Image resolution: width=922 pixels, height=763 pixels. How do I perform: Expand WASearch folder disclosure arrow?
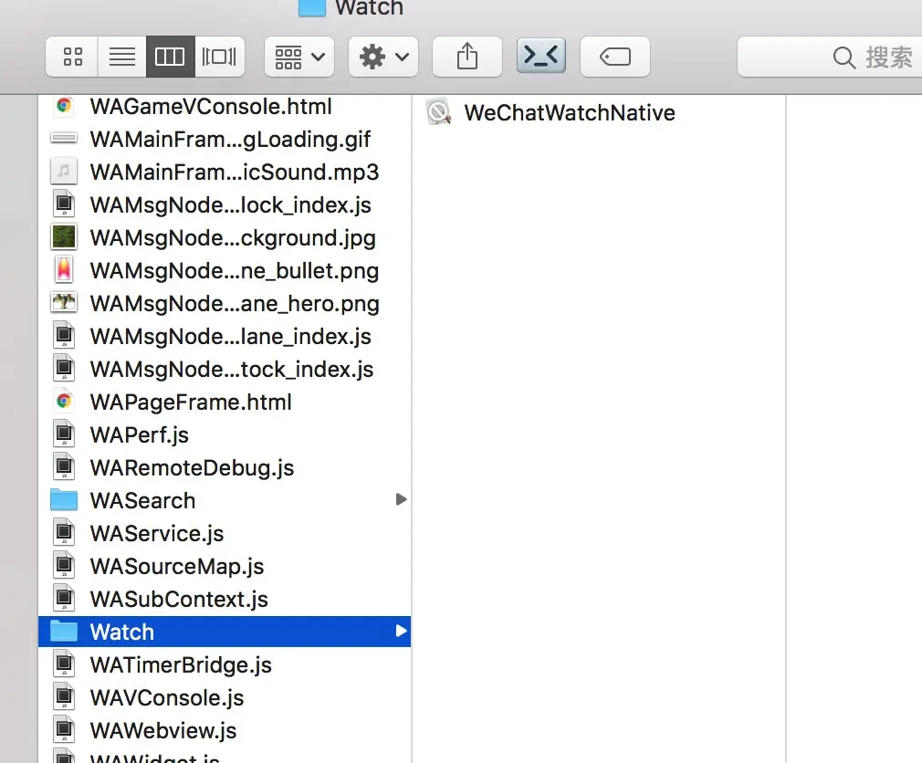401,499
